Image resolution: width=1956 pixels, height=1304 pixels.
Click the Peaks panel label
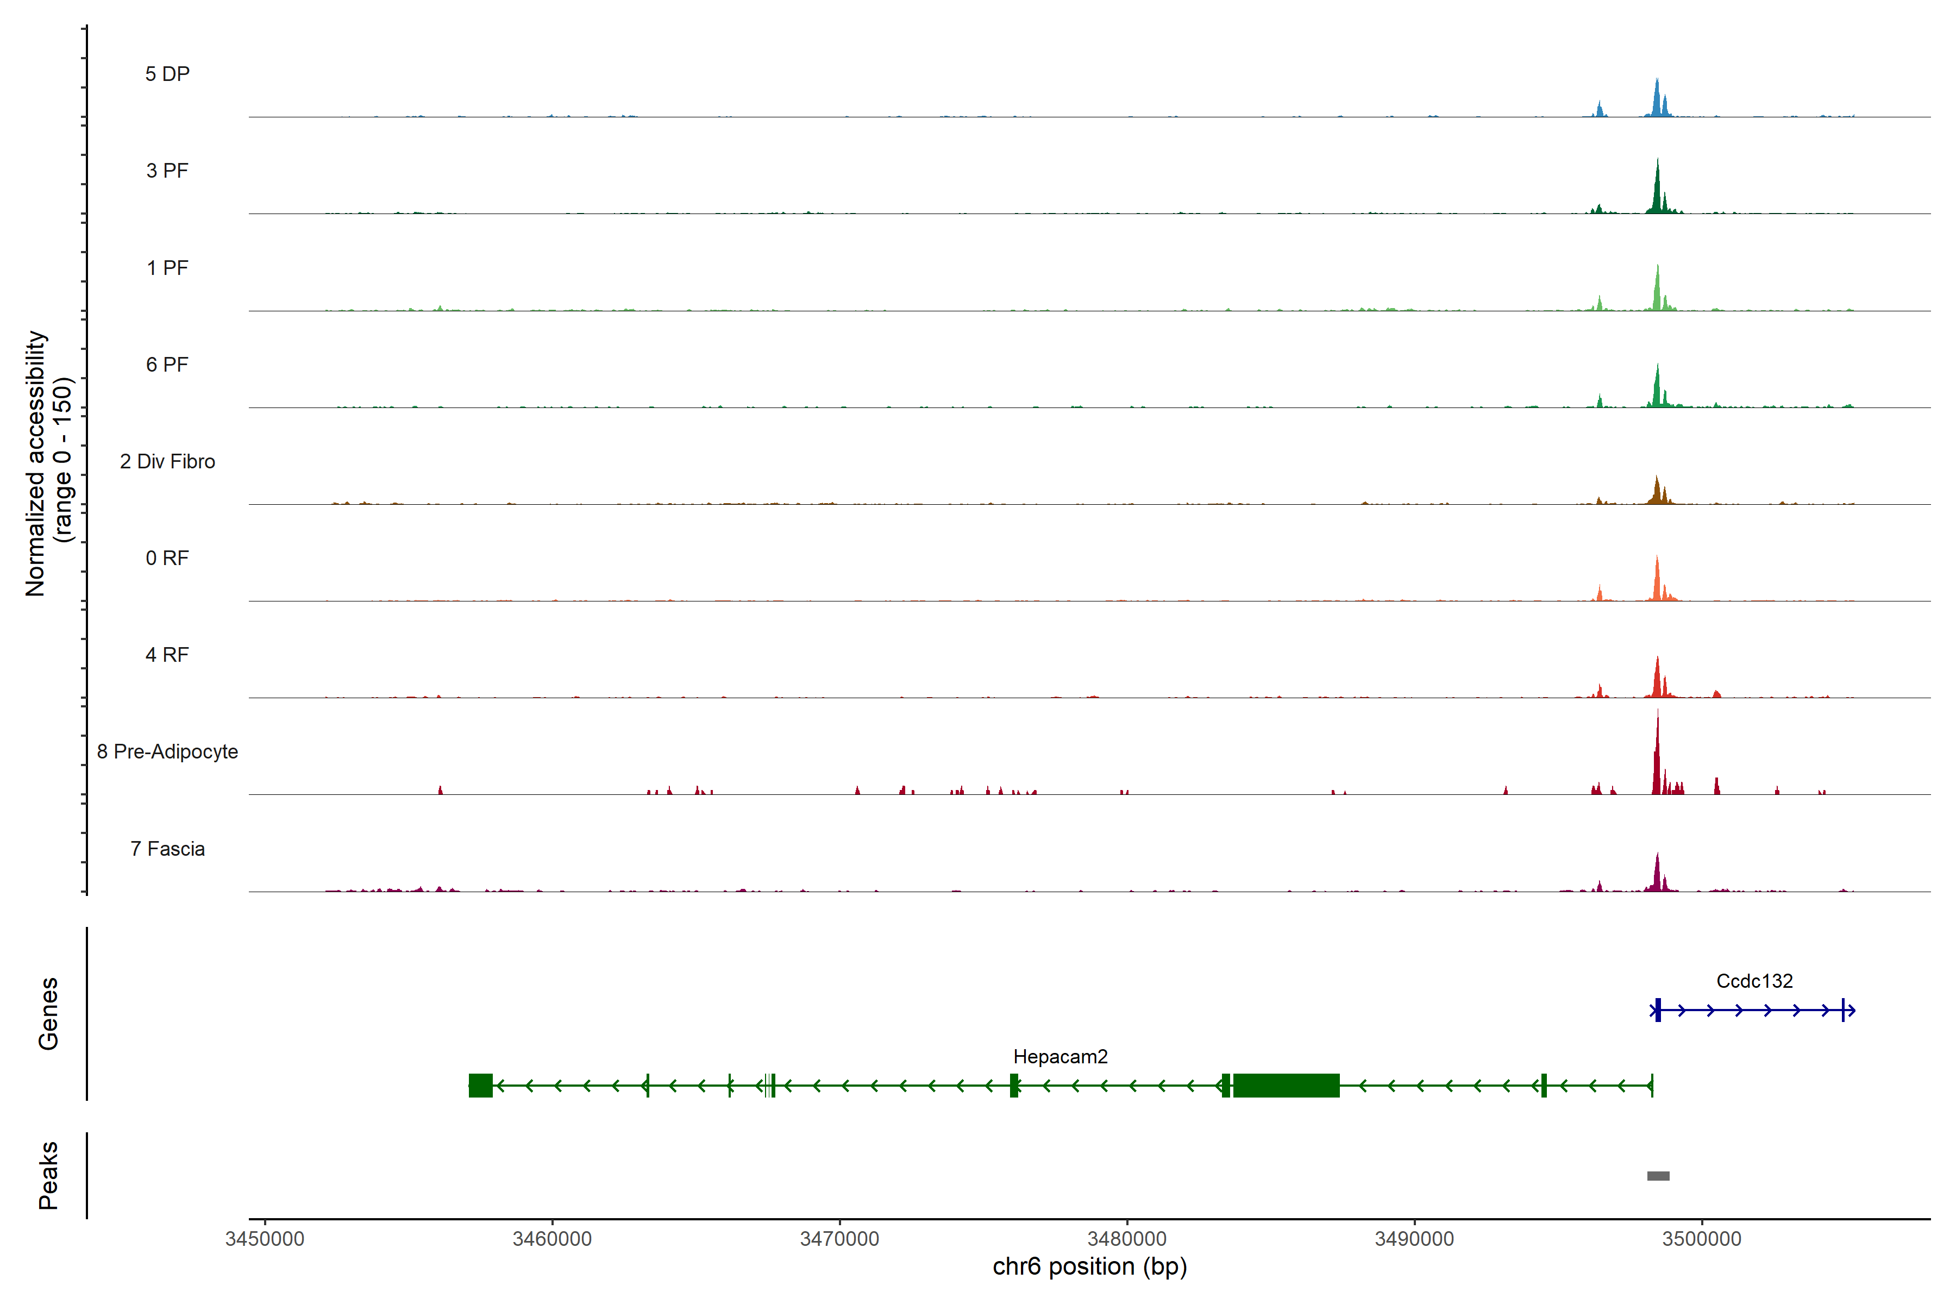48,1174
